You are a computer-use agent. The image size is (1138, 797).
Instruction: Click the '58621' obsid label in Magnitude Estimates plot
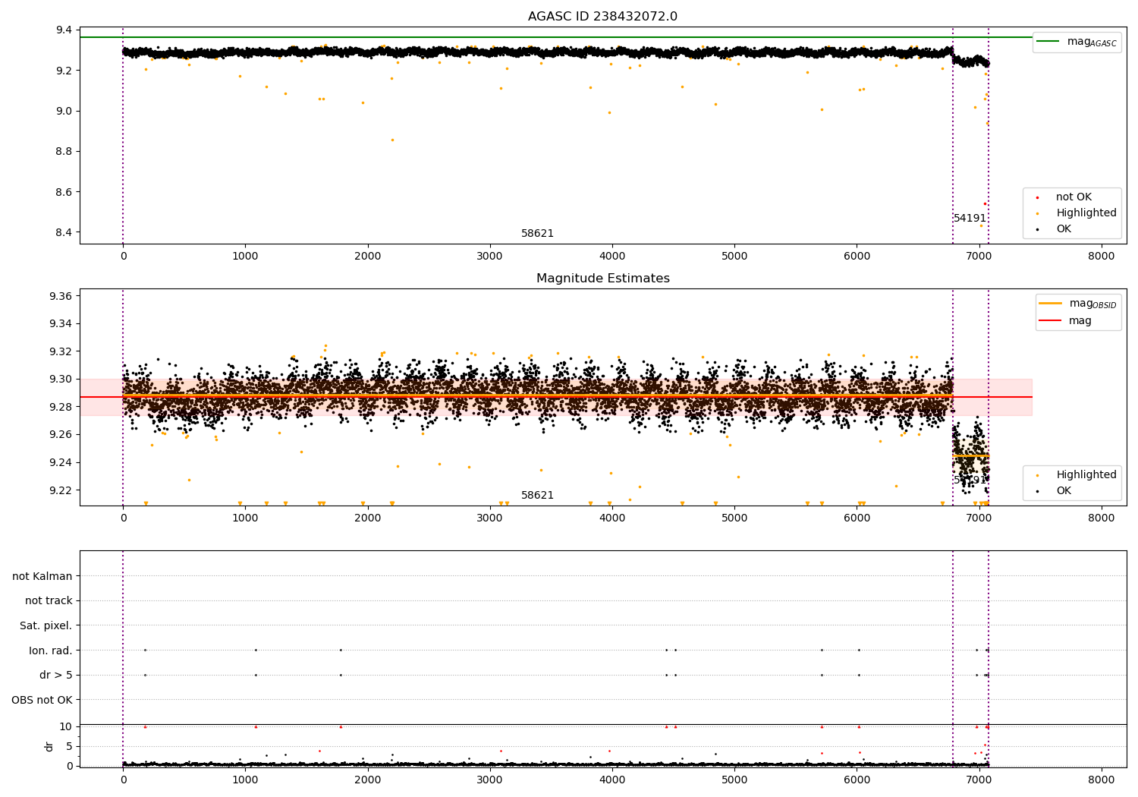click(x=537, y=496)
